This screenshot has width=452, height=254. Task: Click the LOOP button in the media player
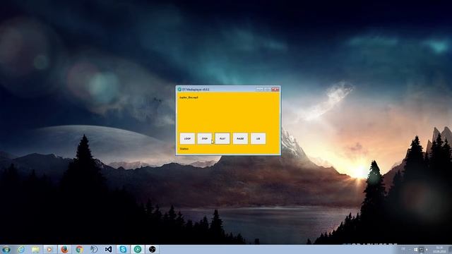(x=187, y=138)
